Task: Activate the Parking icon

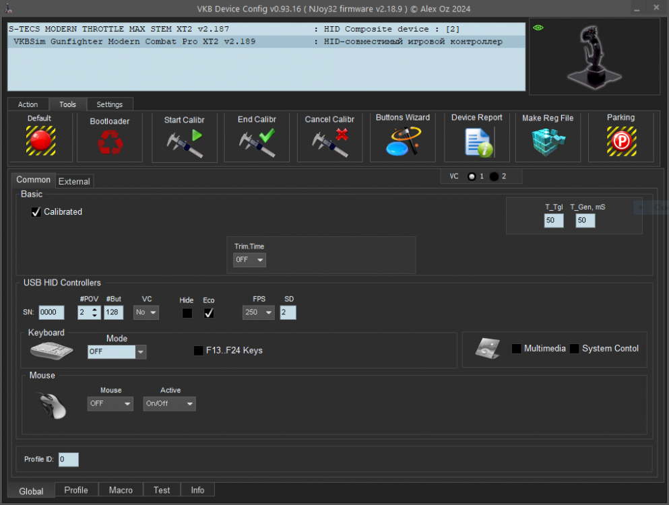Action: click(621, 141)
